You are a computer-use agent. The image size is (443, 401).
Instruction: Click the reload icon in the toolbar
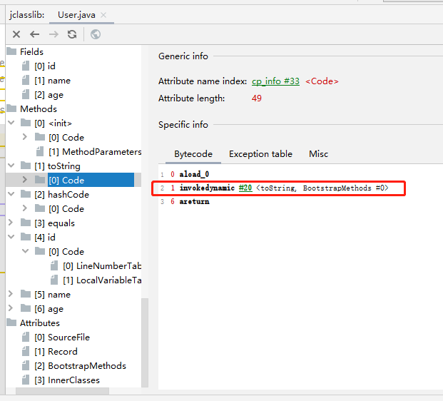[x=72, y=34]
